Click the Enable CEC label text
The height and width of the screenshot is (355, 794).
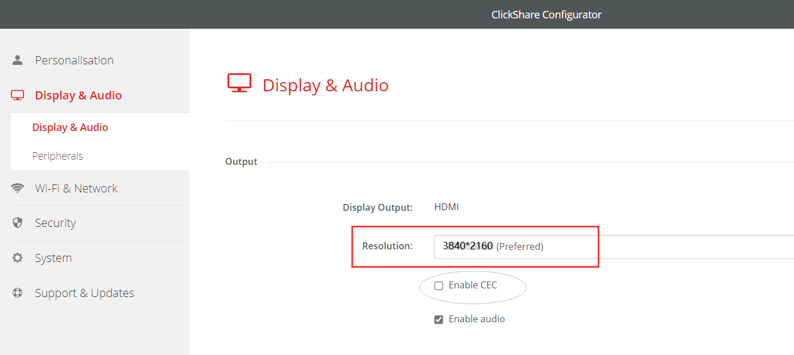point(472,285)
